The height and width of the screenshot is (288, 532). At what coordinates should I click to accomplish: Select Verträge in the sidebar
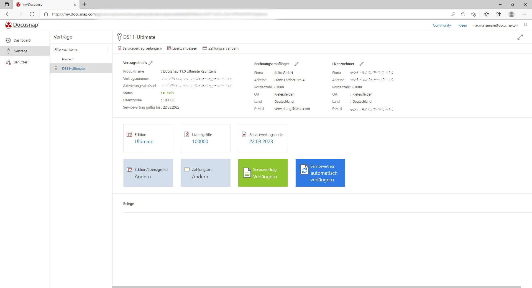[25, 51]
